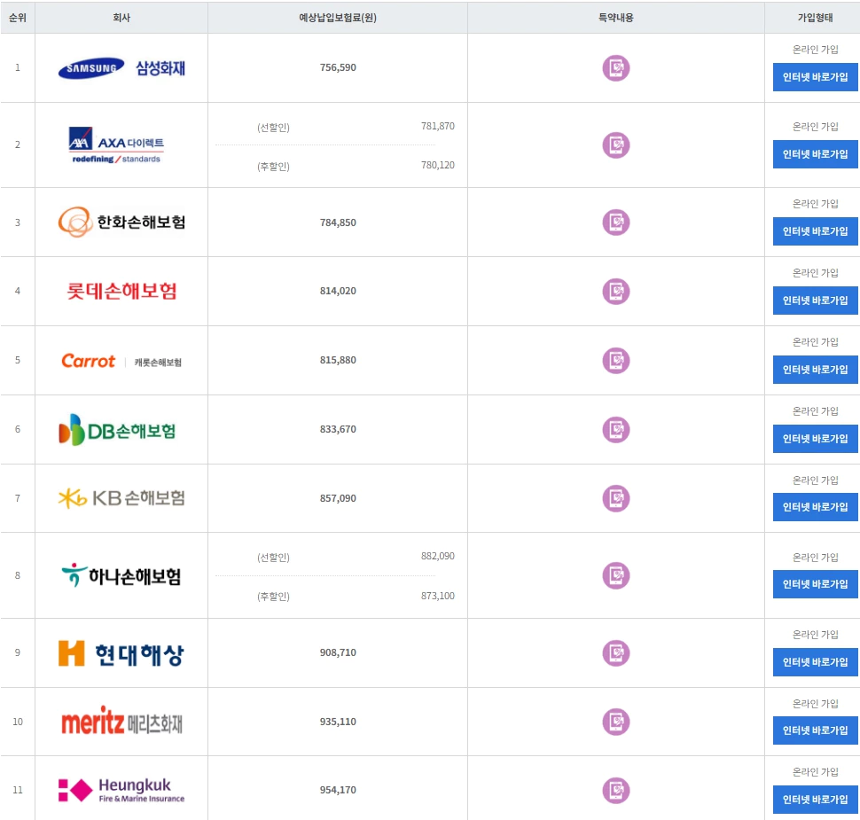
Task: Click the 순위 column header
Action: pyautogui.click(x=18, y=18)
